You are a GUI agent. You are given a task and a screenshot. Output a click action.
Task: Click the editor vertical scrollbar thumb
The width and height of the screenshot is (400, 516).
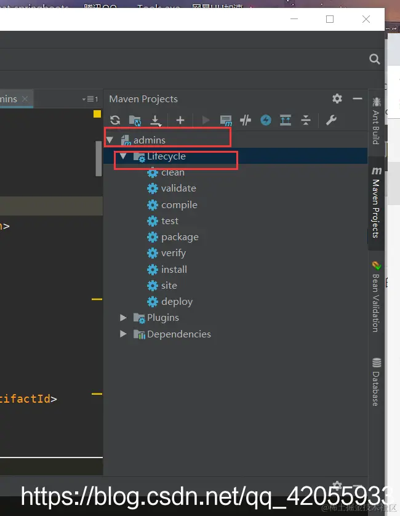(98, 158)
